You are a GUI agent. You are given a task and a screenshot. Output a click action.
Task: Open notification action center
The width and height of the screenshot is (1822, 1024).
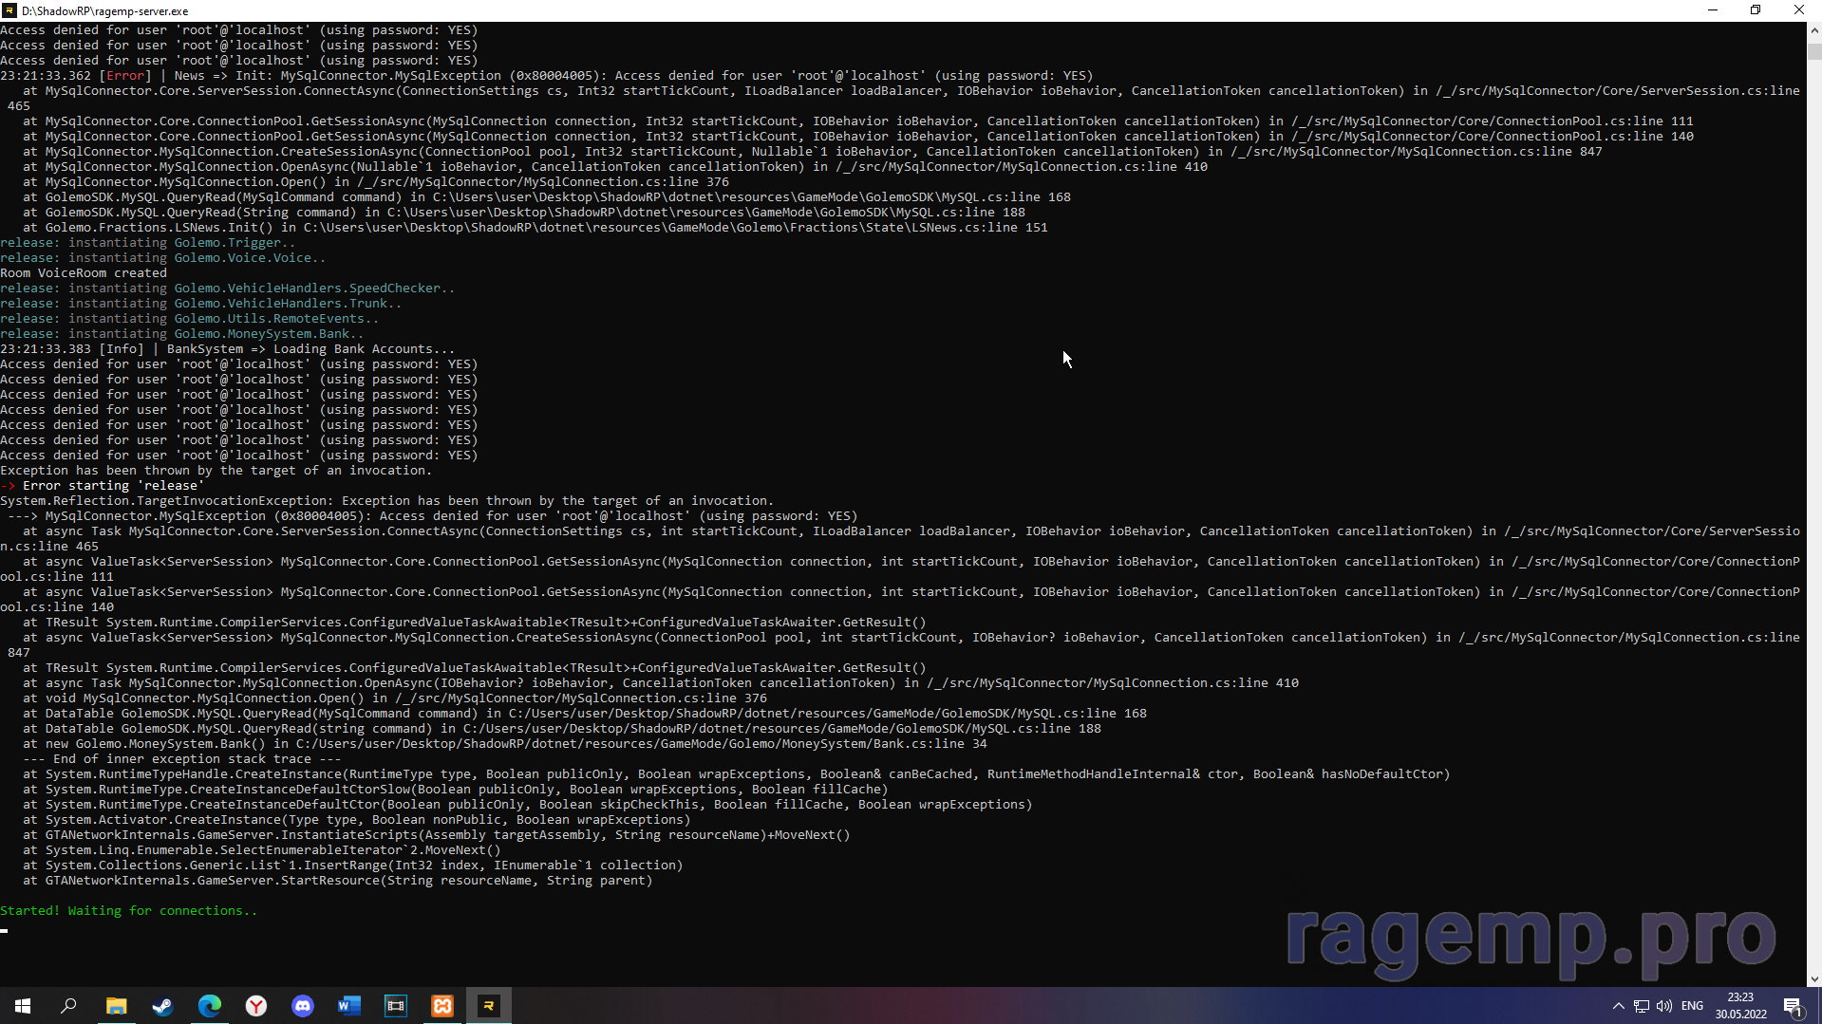pyautogui.click(x=1793, y=1006)
